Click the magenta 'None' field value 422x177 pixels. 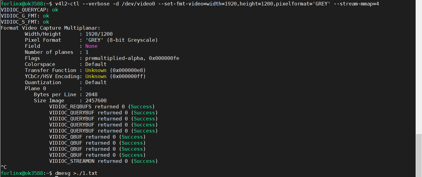point(91,46)
